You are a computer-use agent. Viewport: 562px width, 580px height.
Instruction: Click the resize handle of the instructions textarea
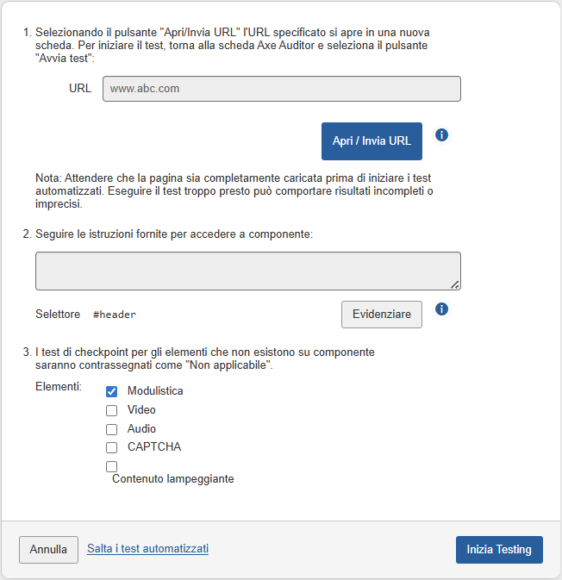pos(454,284)
